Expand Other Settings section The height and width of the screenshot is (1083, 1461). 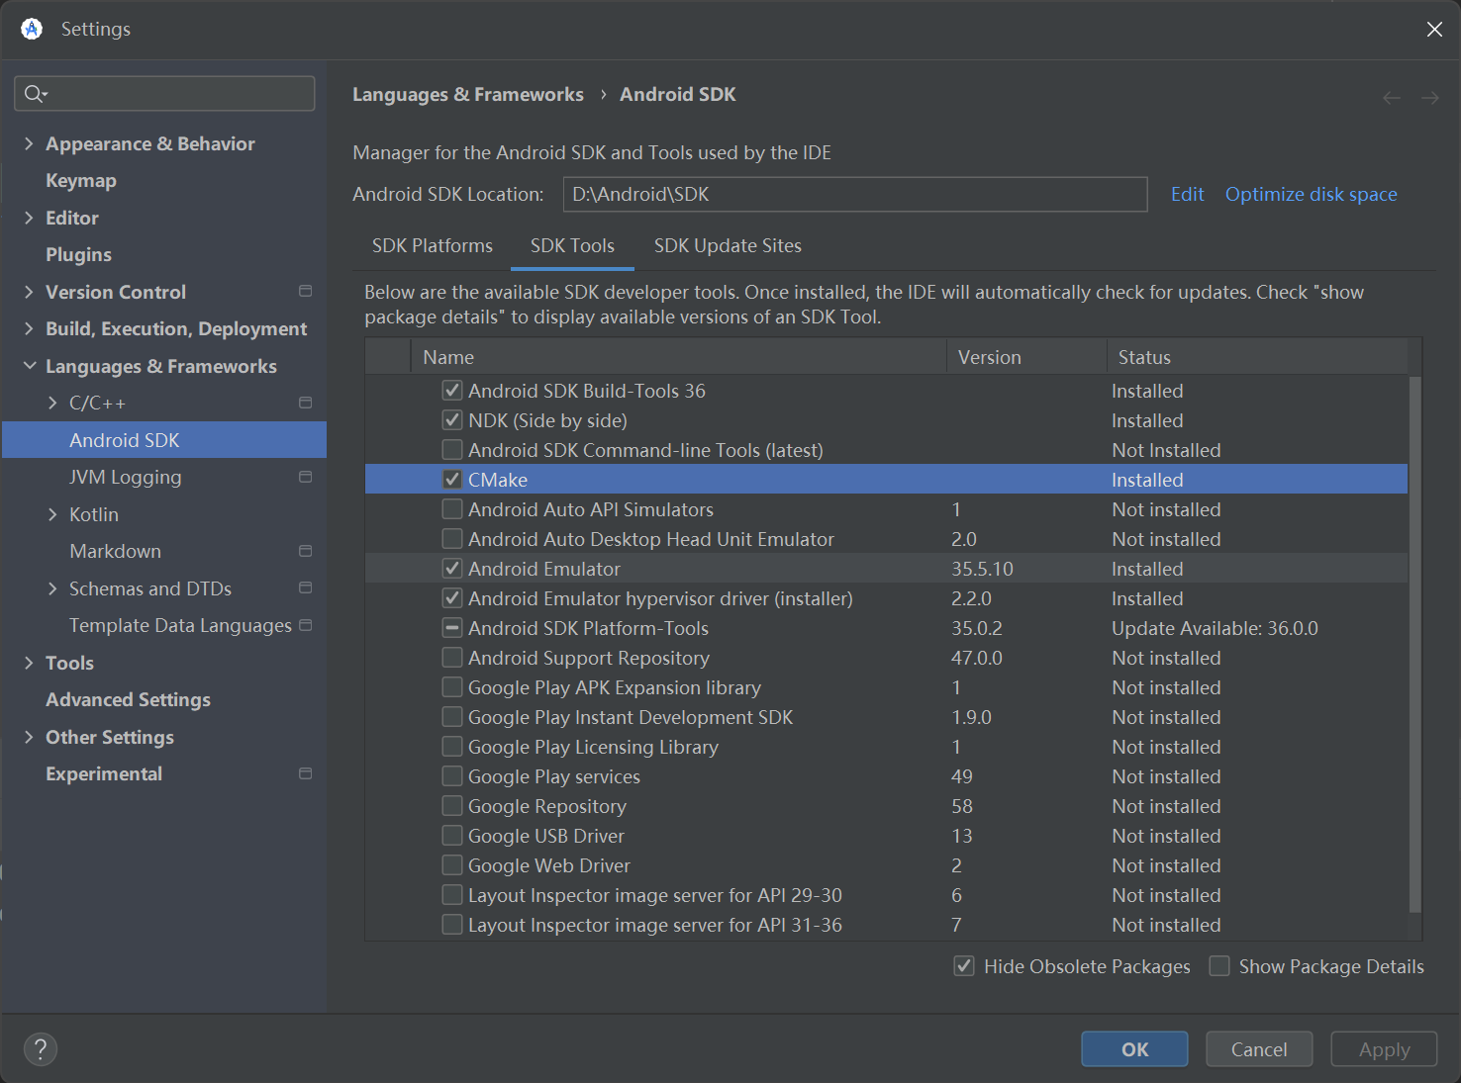pos(29,737)
